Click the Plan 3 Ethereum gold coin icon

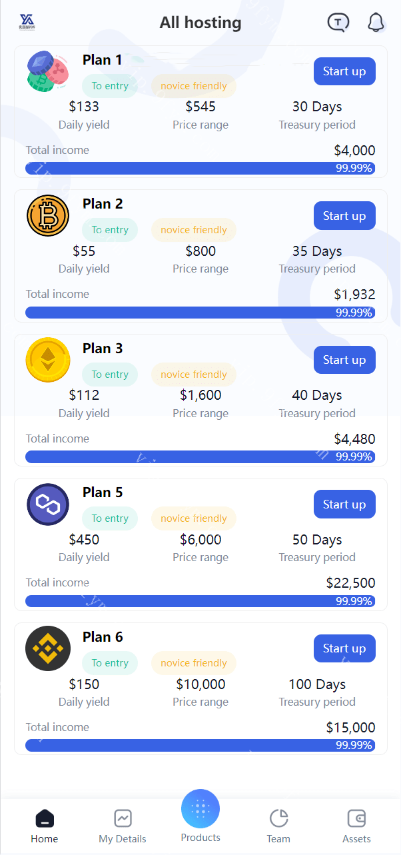(48, 360)
